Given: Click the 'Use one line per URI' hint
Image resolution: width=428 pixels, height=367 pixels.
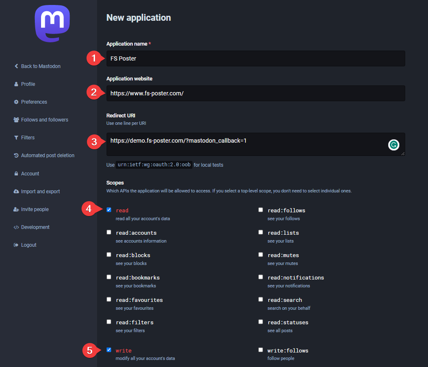Looking at the screenshot, I should click(x=126, y=123).
